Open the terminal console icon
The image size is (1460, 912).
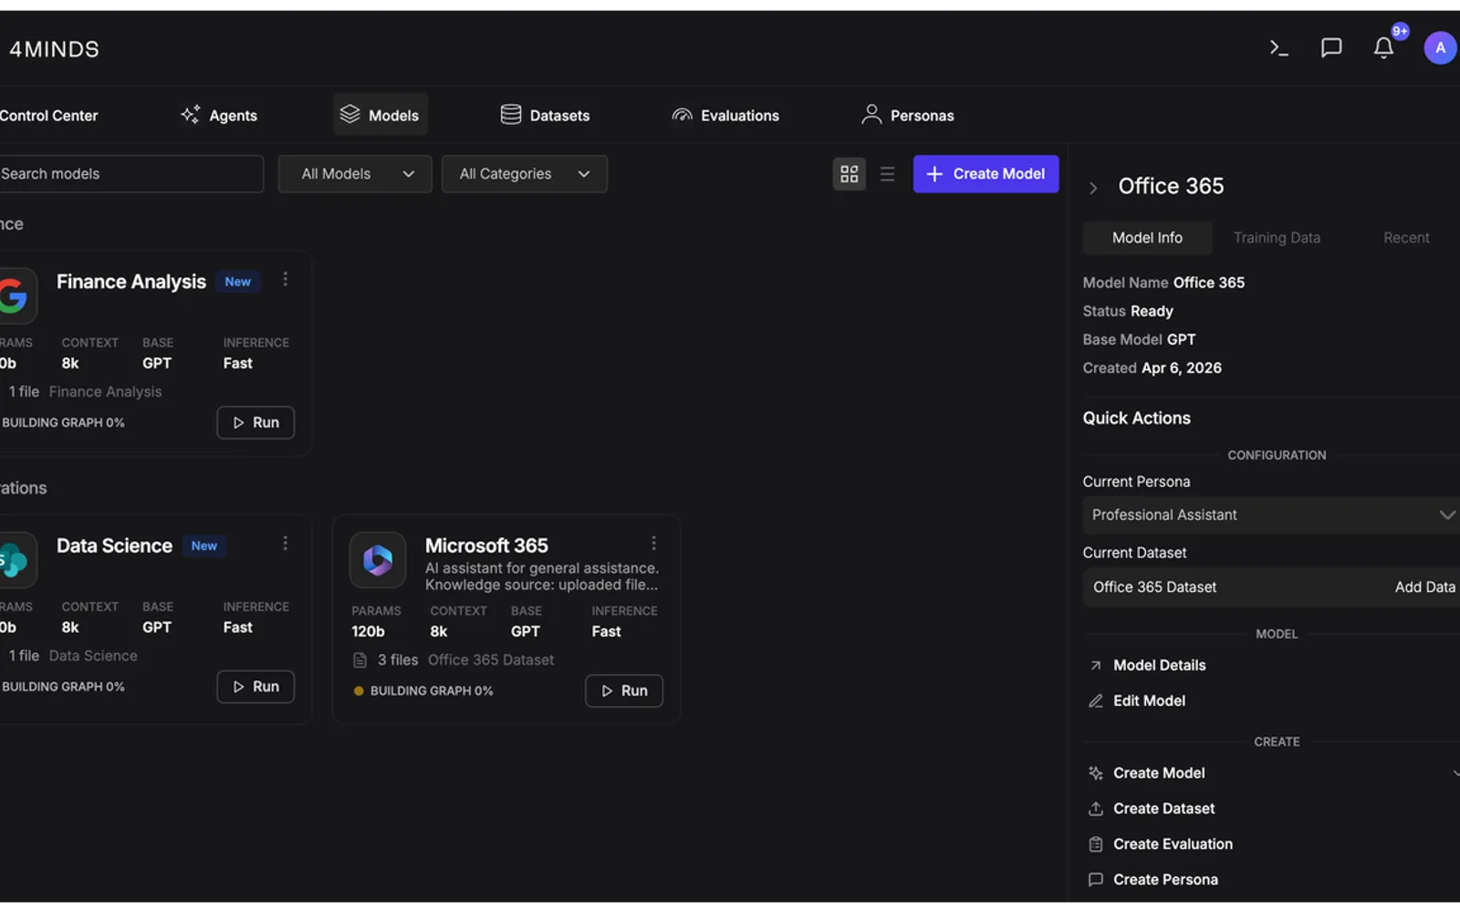coord(1279,48)
